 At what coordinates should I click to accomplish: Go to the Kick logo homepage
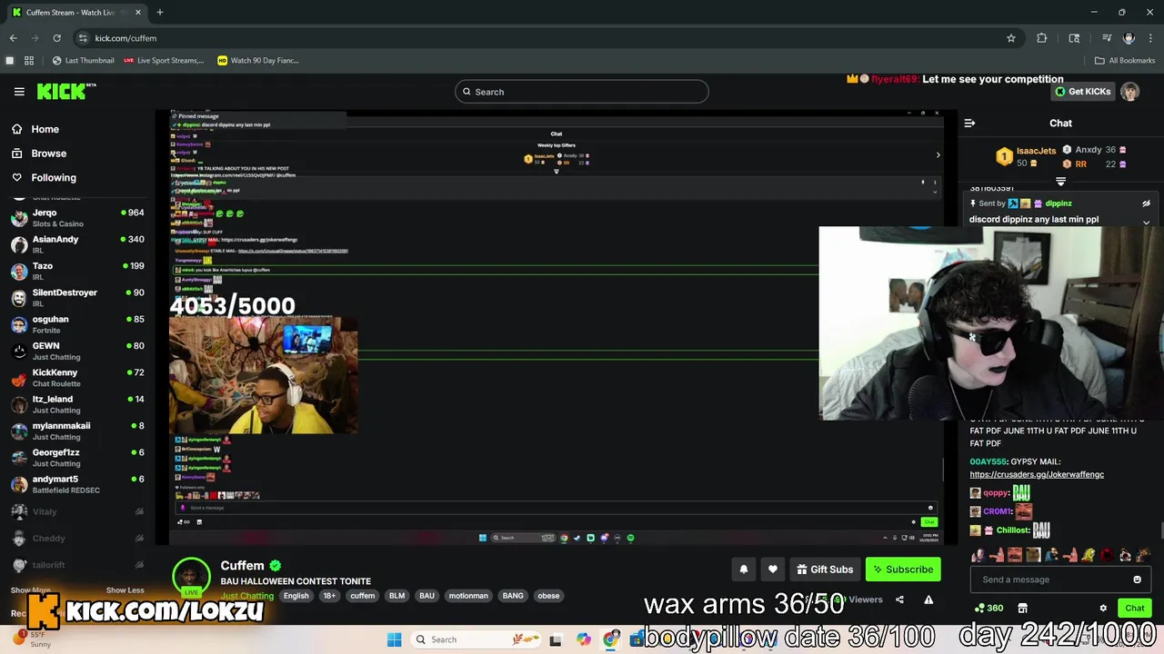65,91
